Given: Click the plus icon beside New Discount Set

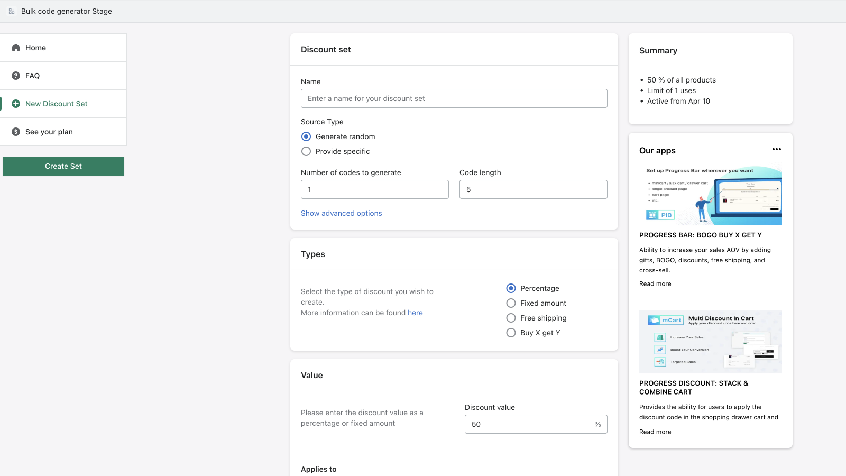Looking at the screenshot, I should click(x=16, y=104).
